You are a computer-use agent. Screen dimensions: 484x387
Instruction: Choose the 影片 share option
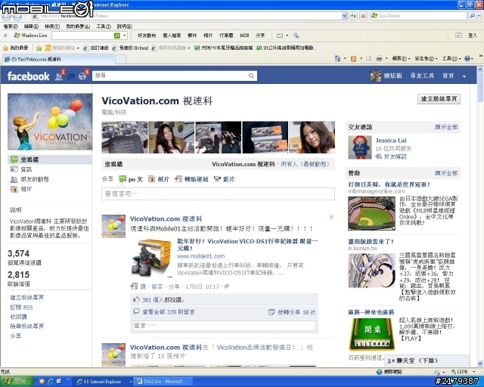pos(225,179)
